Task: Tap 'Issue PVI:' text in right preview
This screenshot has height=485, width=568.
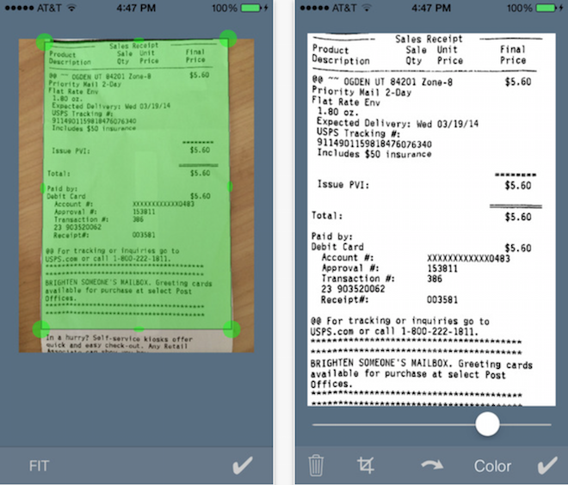Action: click(x=343, y=185)
